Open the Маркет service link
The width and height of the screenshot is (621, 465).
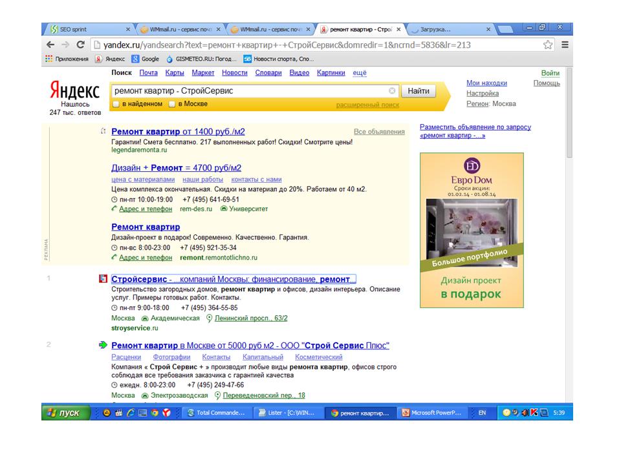(203, 73)
